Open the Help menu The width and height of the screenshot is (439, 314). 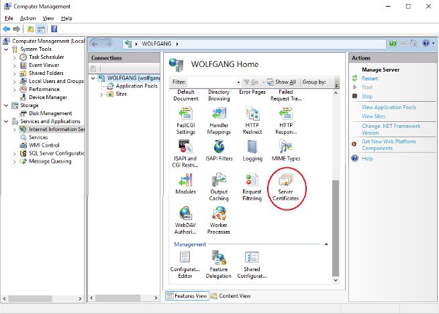[66, 18]
